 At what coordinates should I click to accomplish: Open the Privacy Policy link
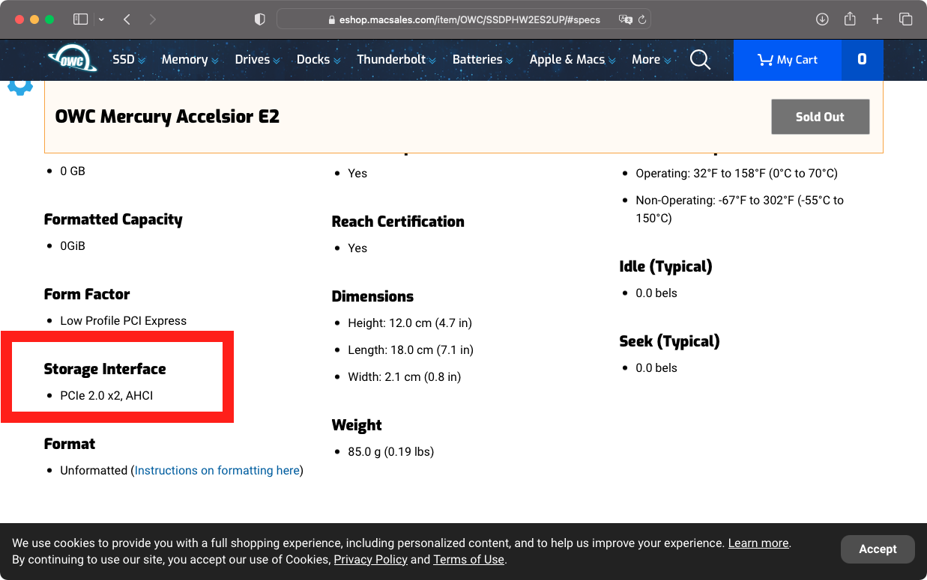point(370,559)
